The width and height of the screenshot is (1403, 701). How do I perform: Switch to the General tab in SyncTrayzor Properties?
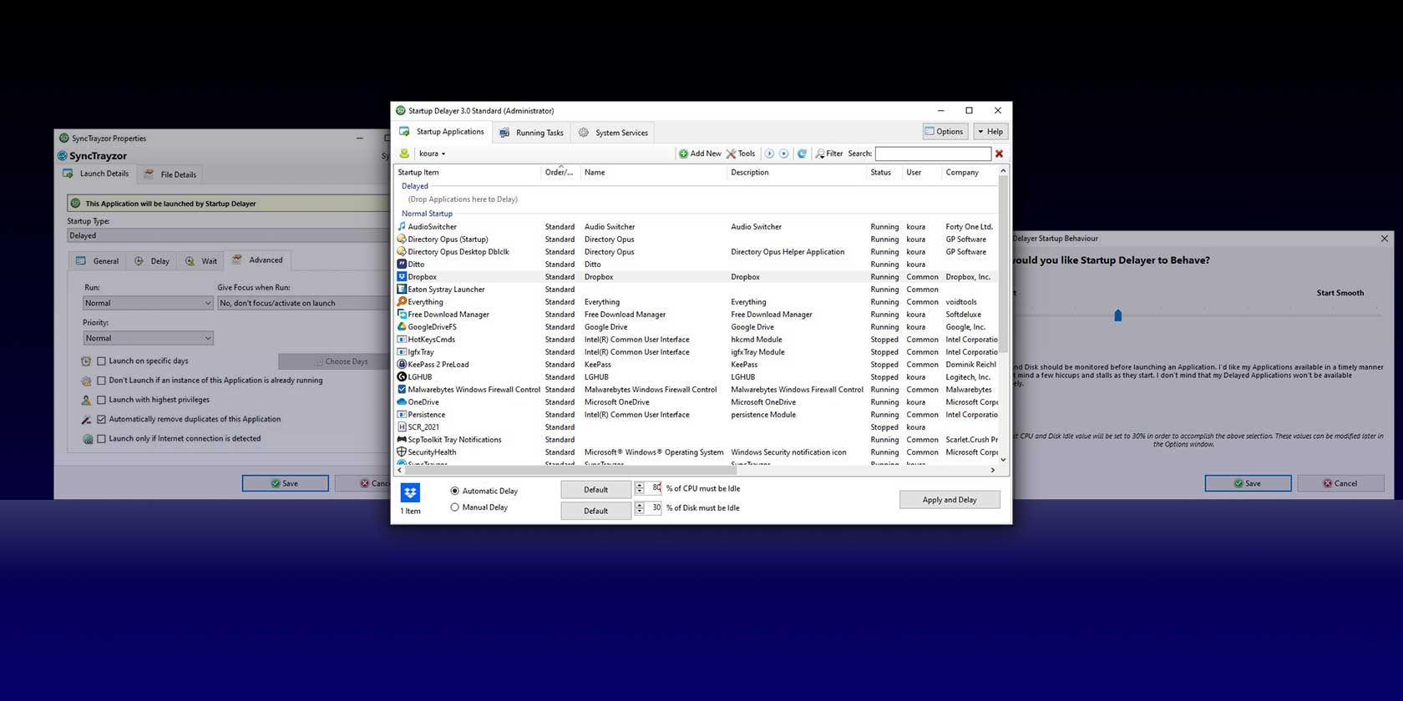(98, 261)
